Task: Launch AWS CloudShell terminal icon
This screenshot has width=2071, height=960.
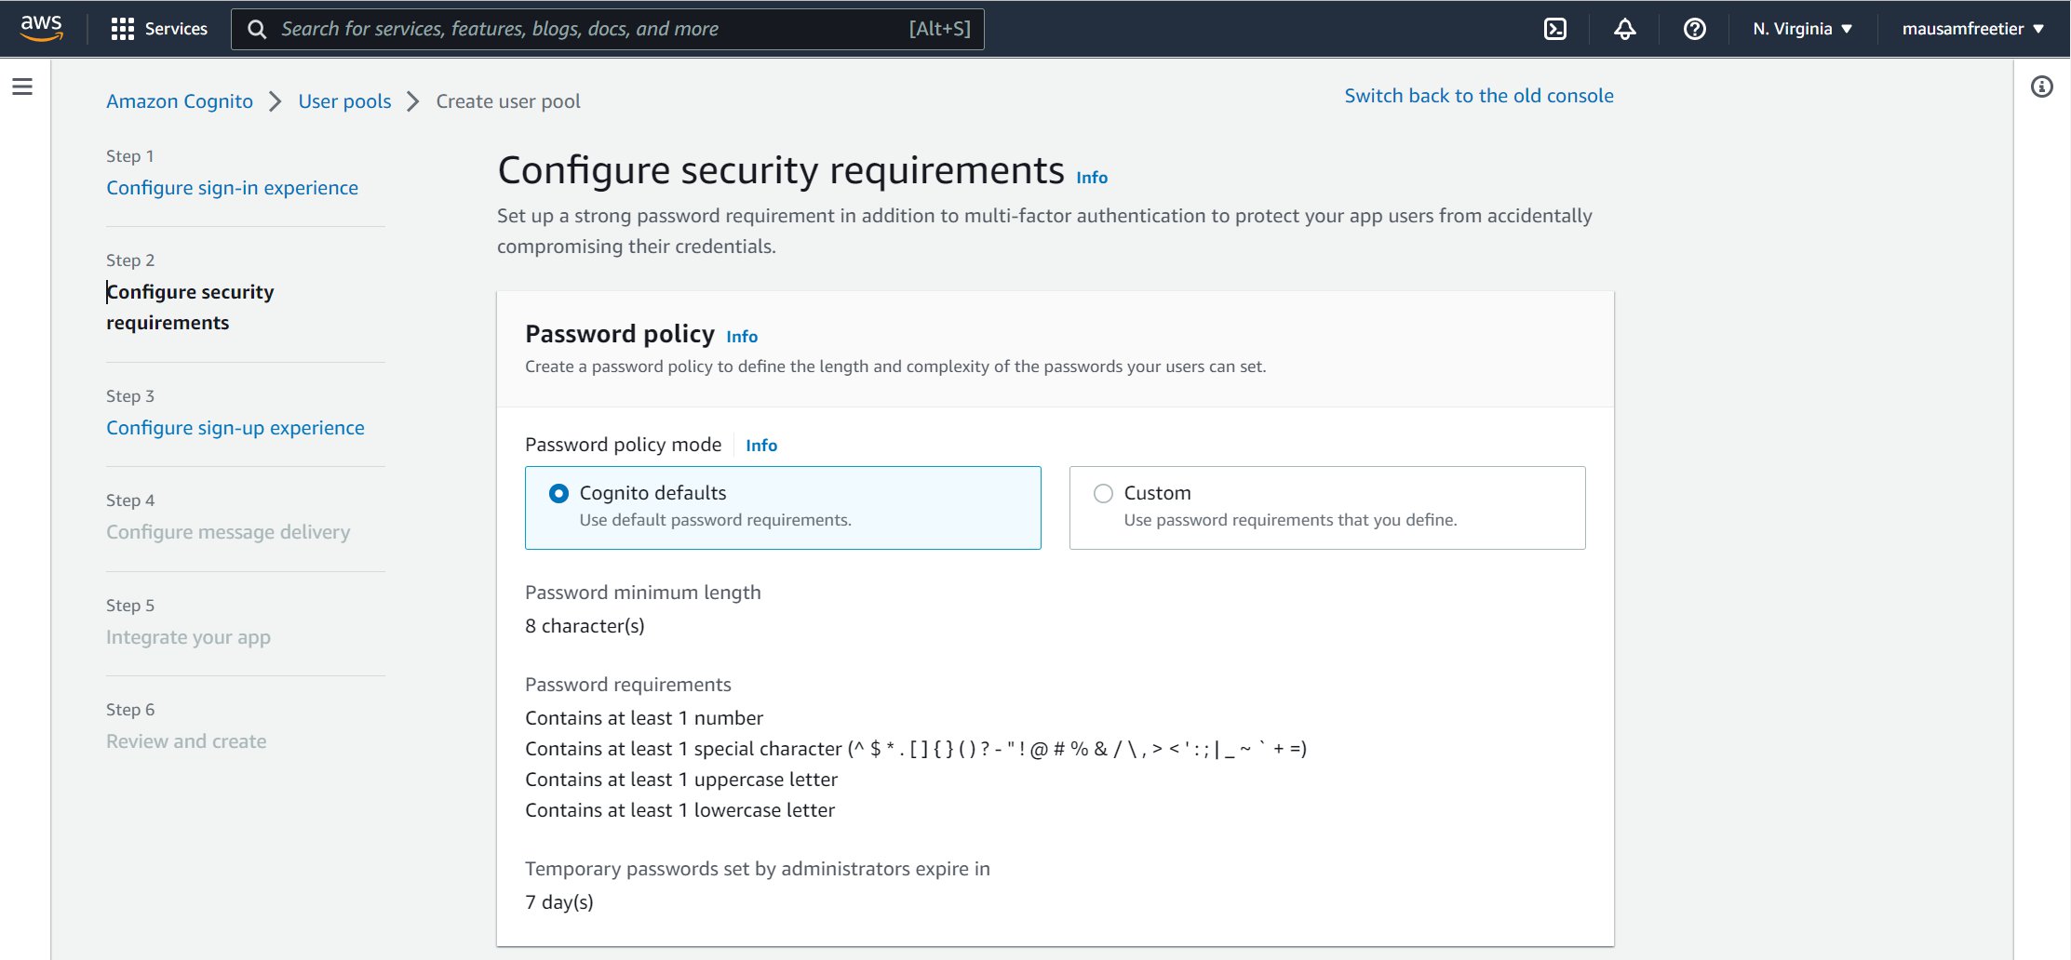Action: point(1554,29)
